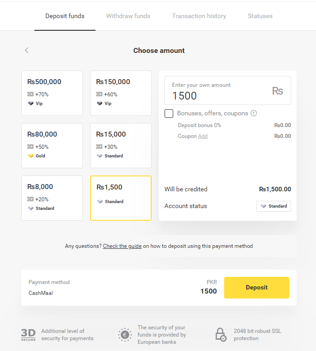
Task: Click the Standard account status badge
Action: (273, 206)
